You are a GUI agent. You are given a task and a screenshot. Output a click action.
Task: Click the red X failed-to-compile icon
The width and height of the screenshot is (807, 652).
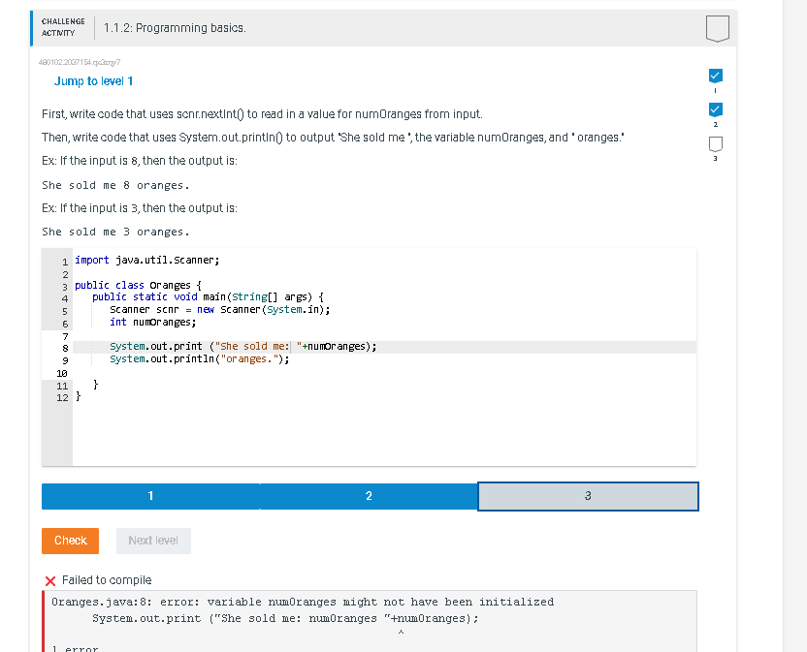point(50,580)
